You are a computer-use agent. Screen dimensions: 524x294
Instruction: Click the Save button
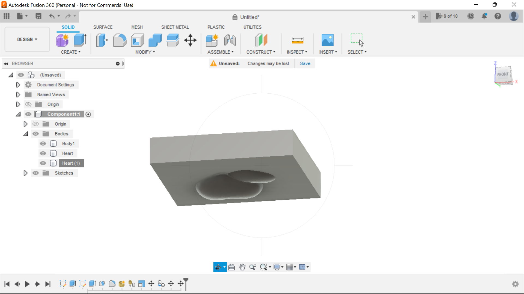click(x=305, y=63)
